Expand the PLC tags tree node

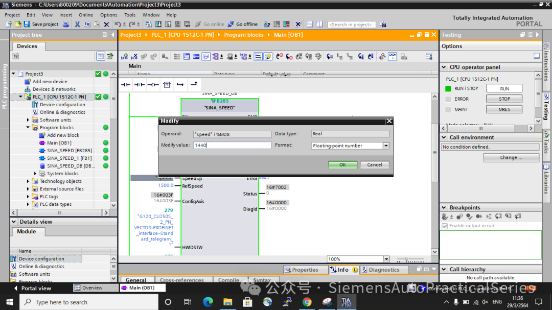point(28,197)
